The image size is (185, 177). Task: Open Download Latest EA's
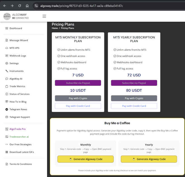[x=22, y=152]
